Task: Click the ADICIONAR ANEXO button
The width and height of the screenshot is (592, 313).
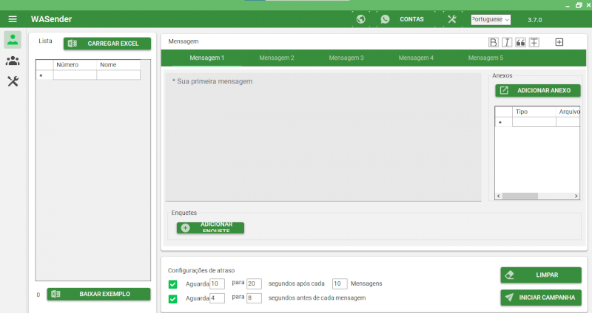Action: (537, 91)
